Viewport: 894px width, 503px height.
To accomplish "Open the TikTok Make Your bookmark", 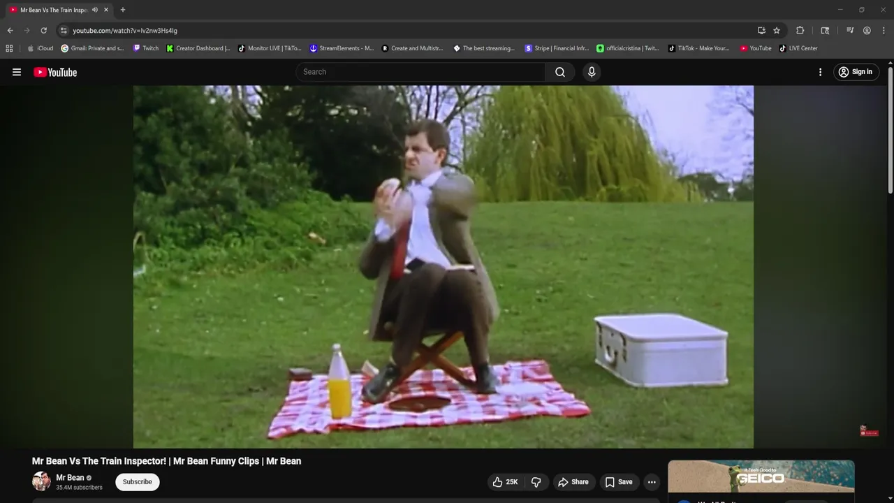I will (x=699, y=48).
